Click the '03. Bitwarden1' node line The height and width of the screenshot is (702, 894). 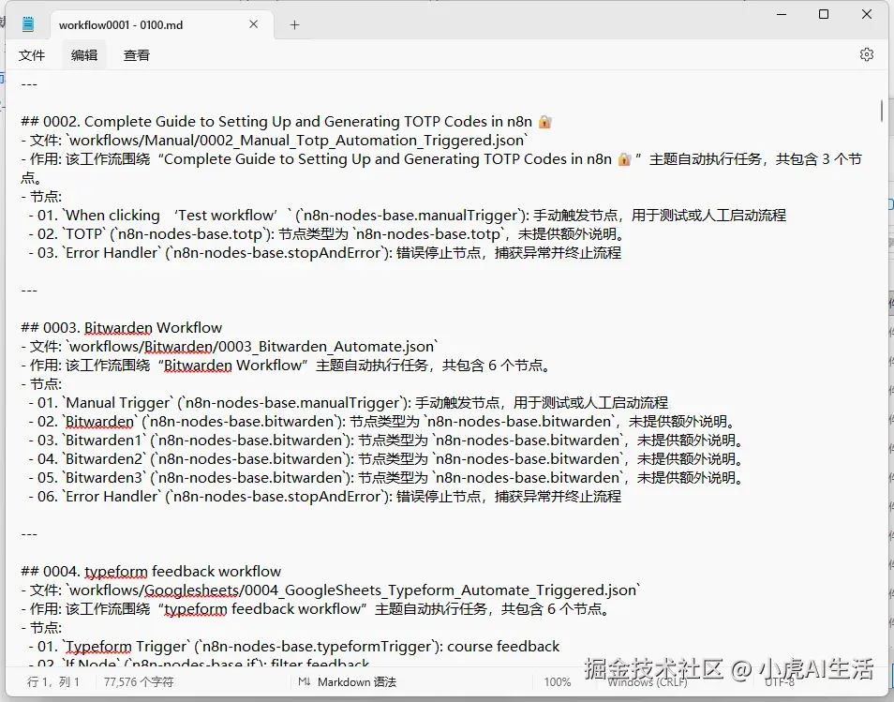click(x=388, y=441)
